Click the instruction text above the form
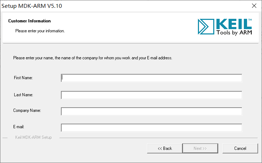 pos(93,58)
